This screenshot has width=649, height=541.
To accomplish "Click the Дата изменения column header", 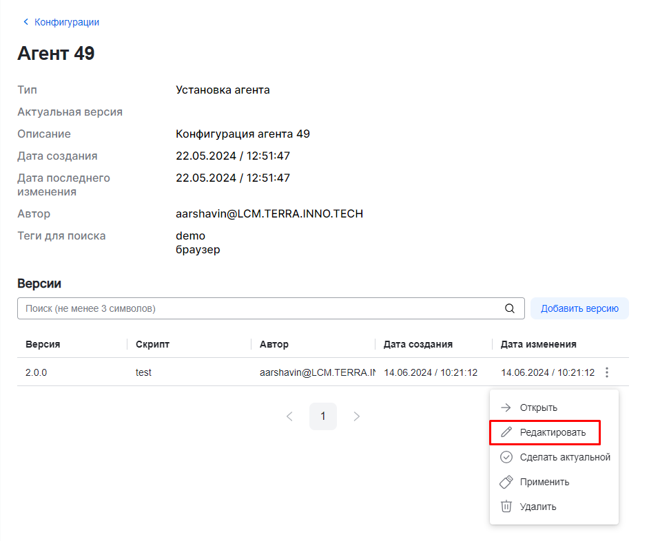I will coord(538,344).
